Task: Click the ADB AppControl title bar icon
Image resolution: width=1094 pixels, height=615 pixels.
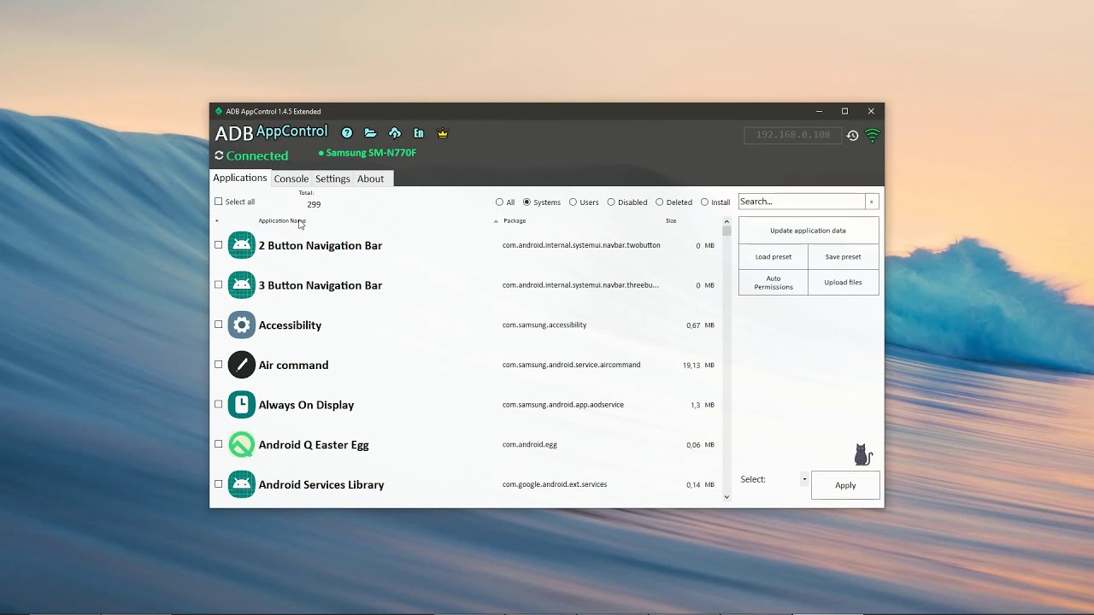Action: point(219,111)
